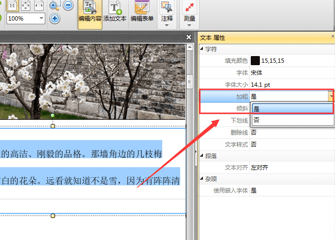Click the bottom text box resize handle
The height and width of the screenshot is (240, 335).
pos(53,216)
